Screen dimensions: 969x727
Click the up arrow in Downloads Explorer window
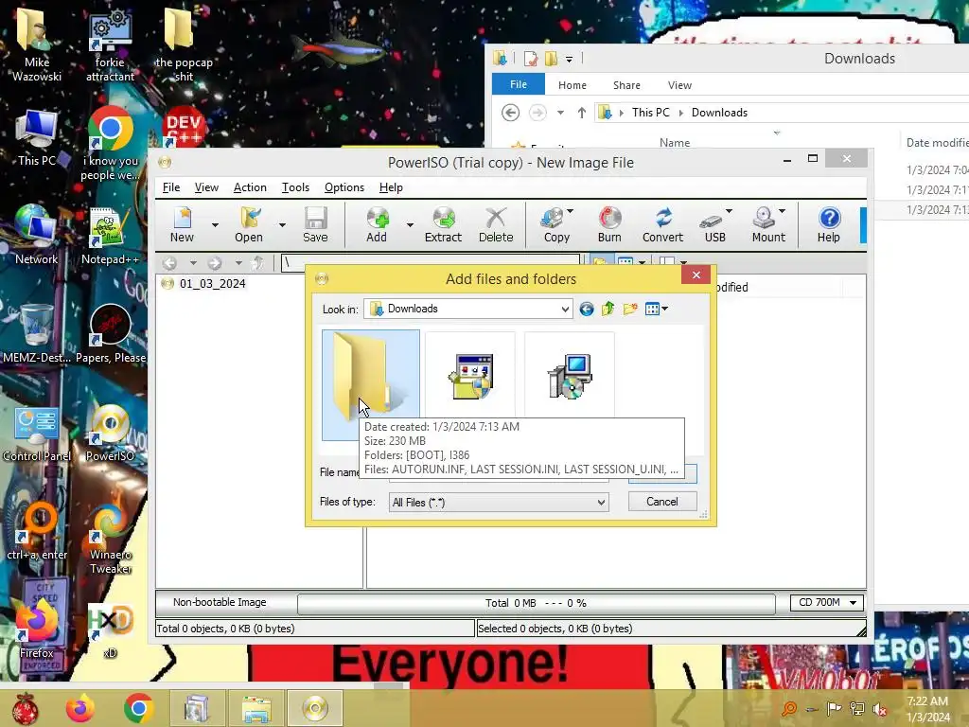582,113
